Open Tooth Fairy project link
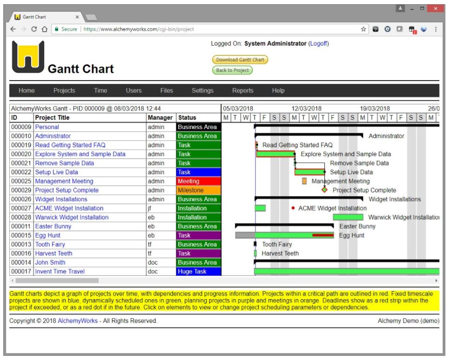450x361 pixels. (x=50, y=245)
